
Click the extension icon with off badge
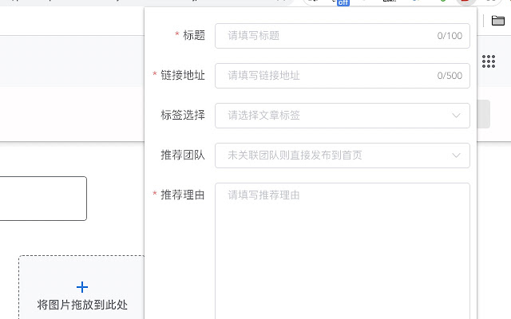pyautogui.click(x=343, y=2)
